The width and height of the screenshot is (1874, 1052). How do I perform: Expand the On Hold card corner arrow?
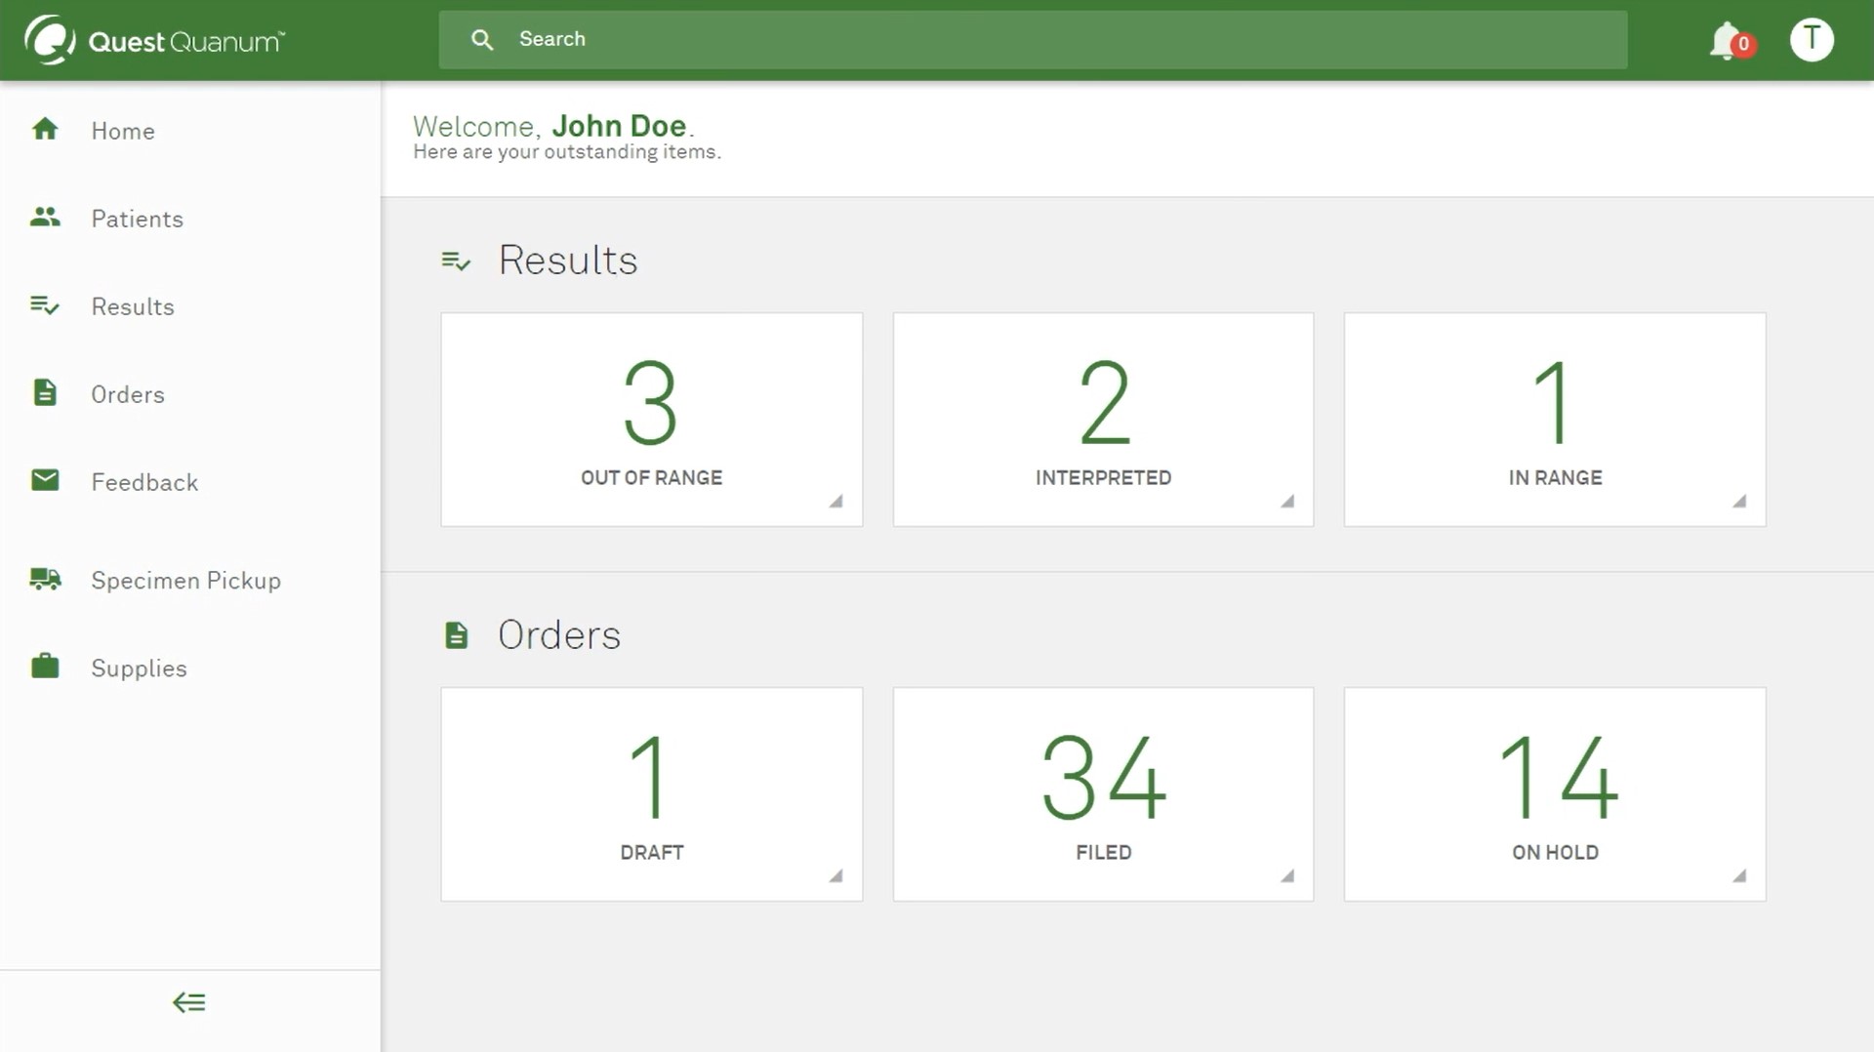(x=1739, y=875)
